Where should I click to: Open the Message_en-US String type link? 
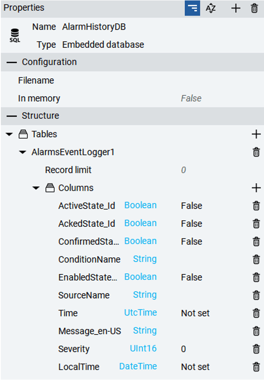click(x=145, y=331)
